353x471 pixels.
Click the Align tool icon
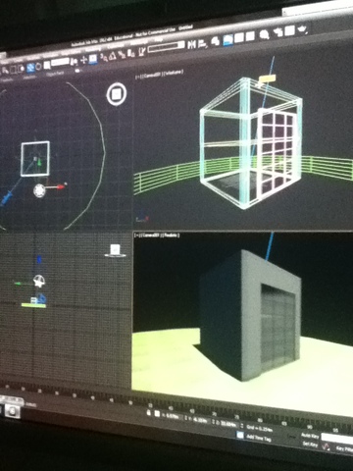point(202,44)
